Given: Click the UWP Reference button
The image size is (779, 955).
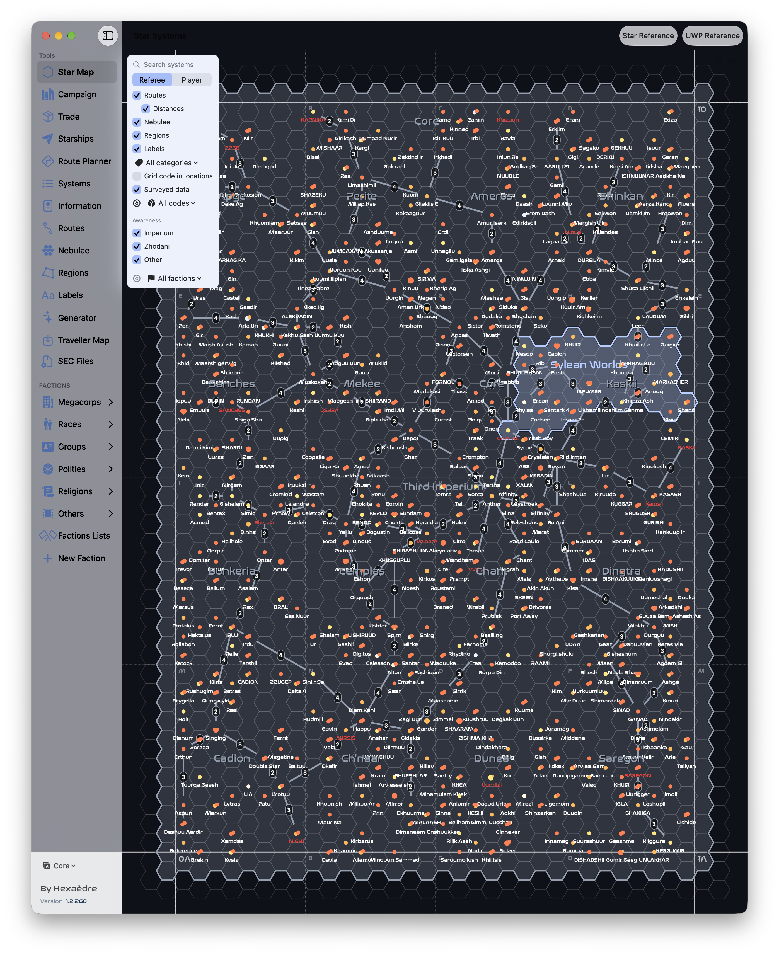Looking at the screenshot, I should point(712,36).
